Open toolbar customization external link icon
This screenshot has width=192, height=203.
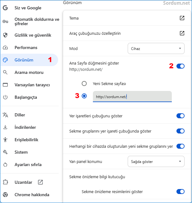182,33
